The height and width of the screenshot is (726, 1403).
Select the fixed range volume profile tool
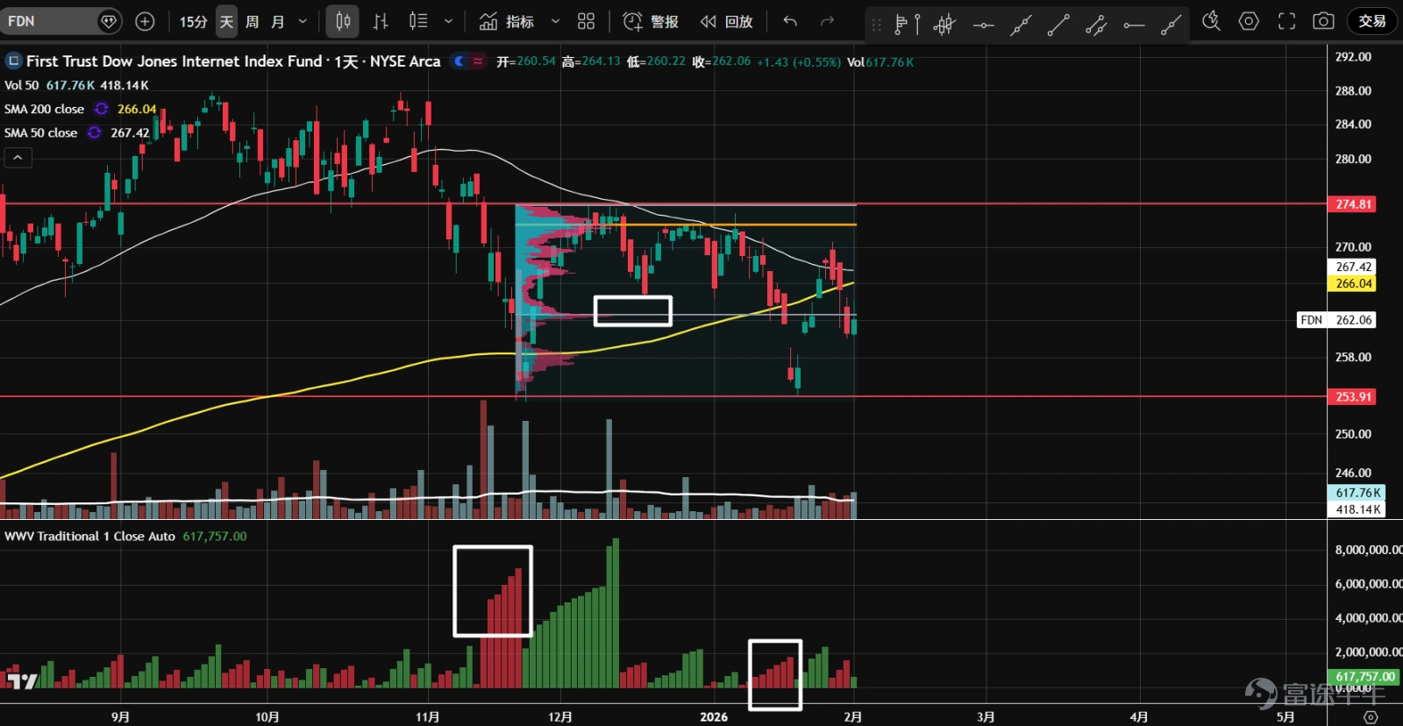click(x=907, y=25)
